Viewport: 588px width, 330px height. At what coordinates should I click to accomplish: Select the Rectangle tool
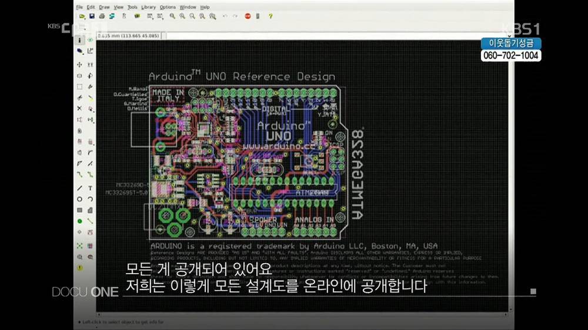pyautogui.click(x=79, y=210)
